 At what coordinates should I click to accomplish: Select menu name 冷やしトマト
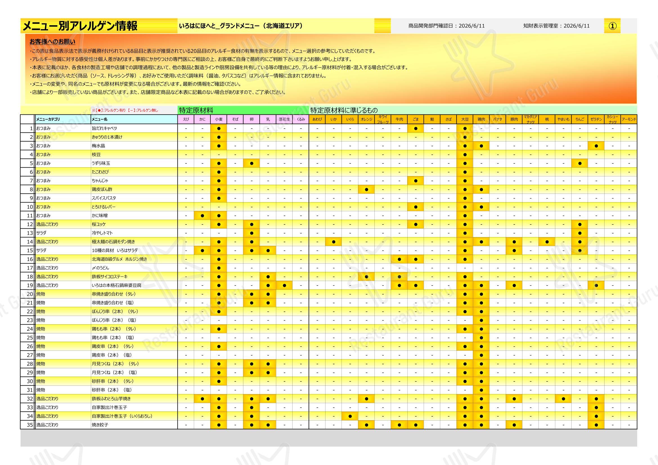pyautogui.click(x=102, y=233)
